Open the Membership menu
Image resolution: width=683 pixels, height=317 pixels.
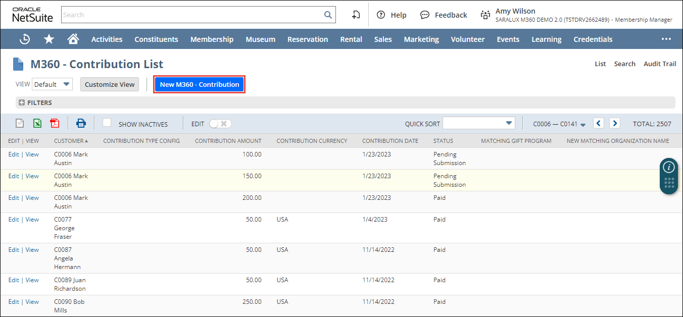212,39
